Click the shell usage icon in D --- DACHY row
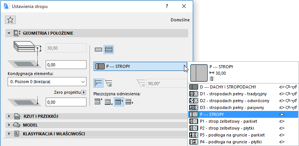This screenshot has width=299, height=146. click(x=294, y=87)
